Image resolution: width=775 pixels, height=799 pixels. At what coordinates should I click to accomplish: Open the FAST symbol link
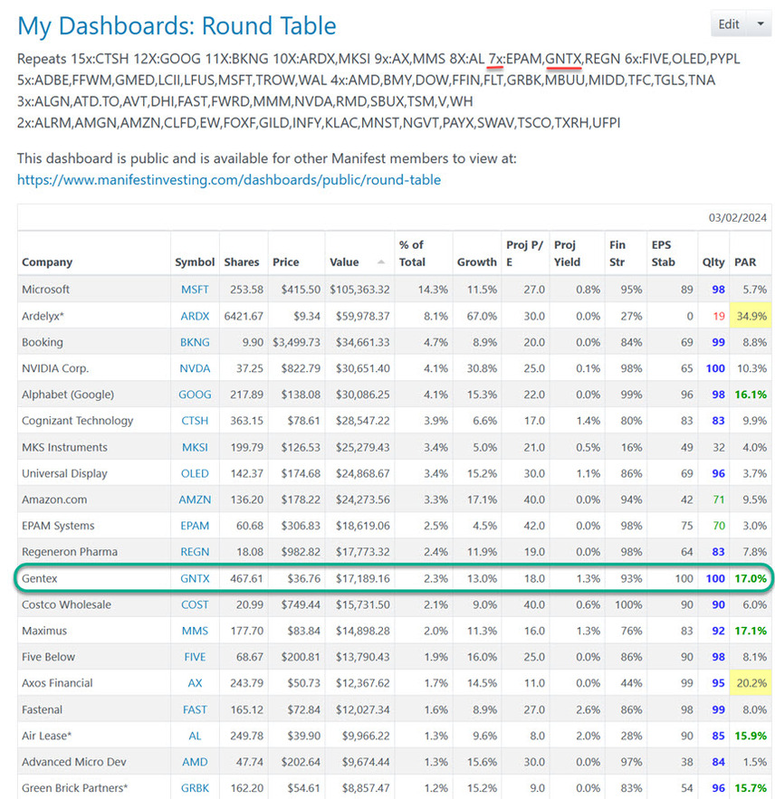[x=195, y=709]
